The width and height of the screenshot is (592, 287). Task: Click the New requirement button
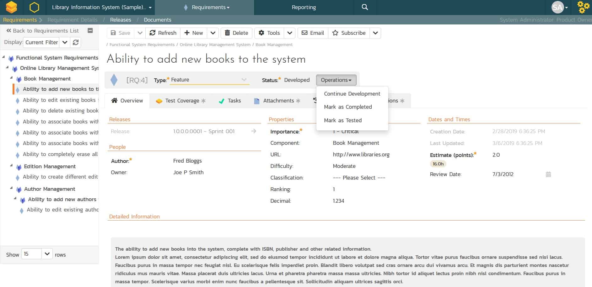point(194,33)
